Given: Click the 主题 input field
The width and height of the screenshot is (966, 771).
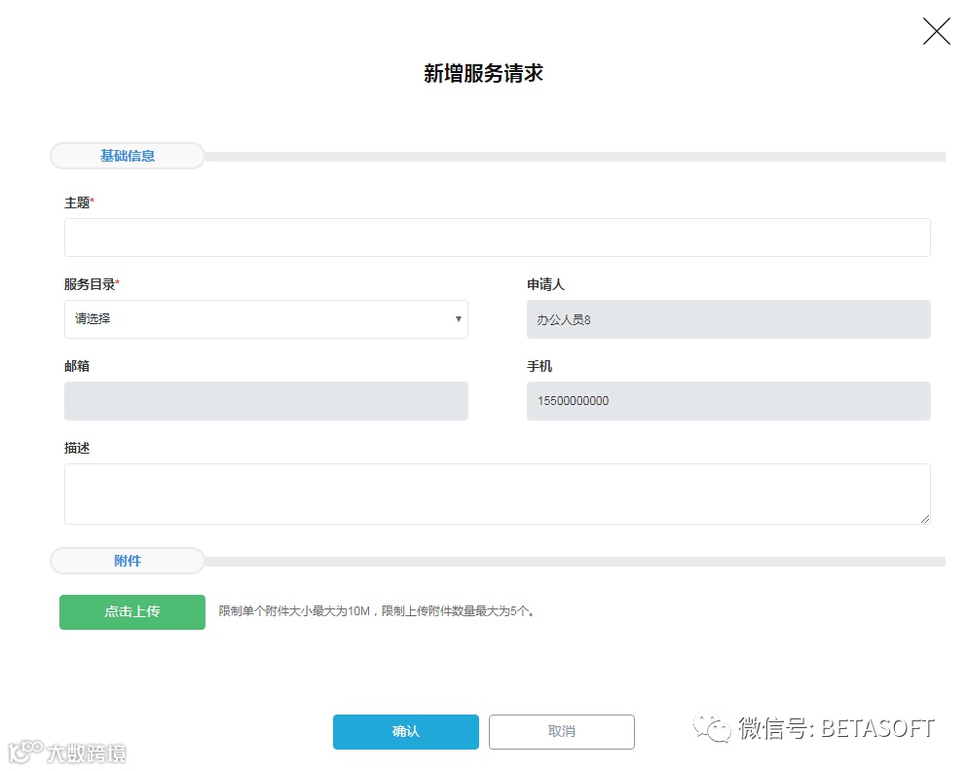Looking at the screenshot, I should click(498, 238).
